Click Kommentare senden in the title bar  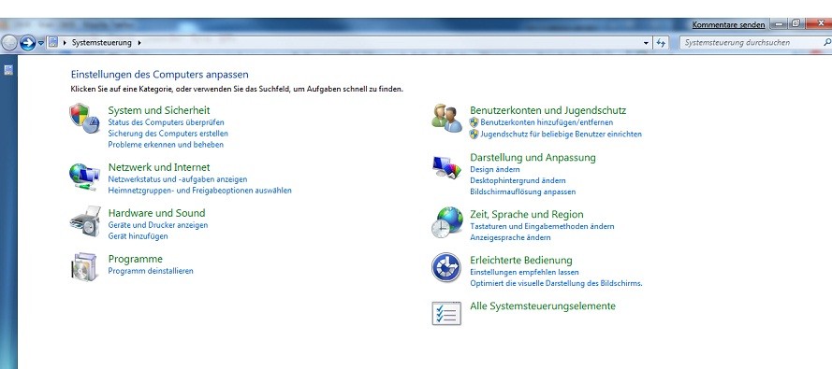728,25
